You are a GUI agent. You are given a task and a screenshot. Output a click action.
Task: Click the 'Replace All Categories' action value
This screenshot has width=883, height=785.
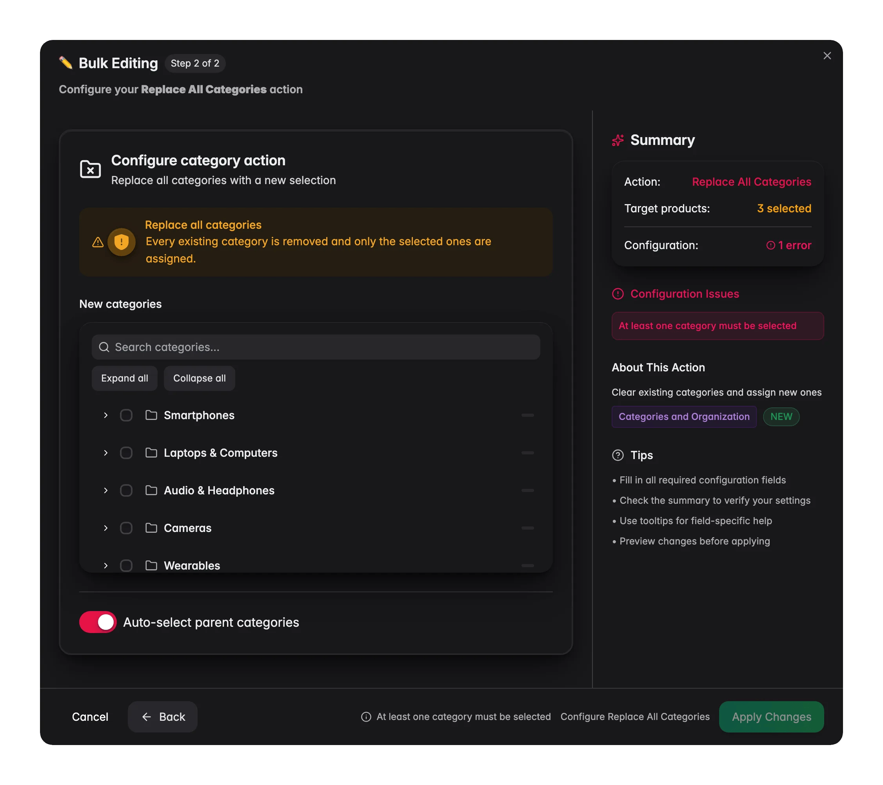point(751,182)
